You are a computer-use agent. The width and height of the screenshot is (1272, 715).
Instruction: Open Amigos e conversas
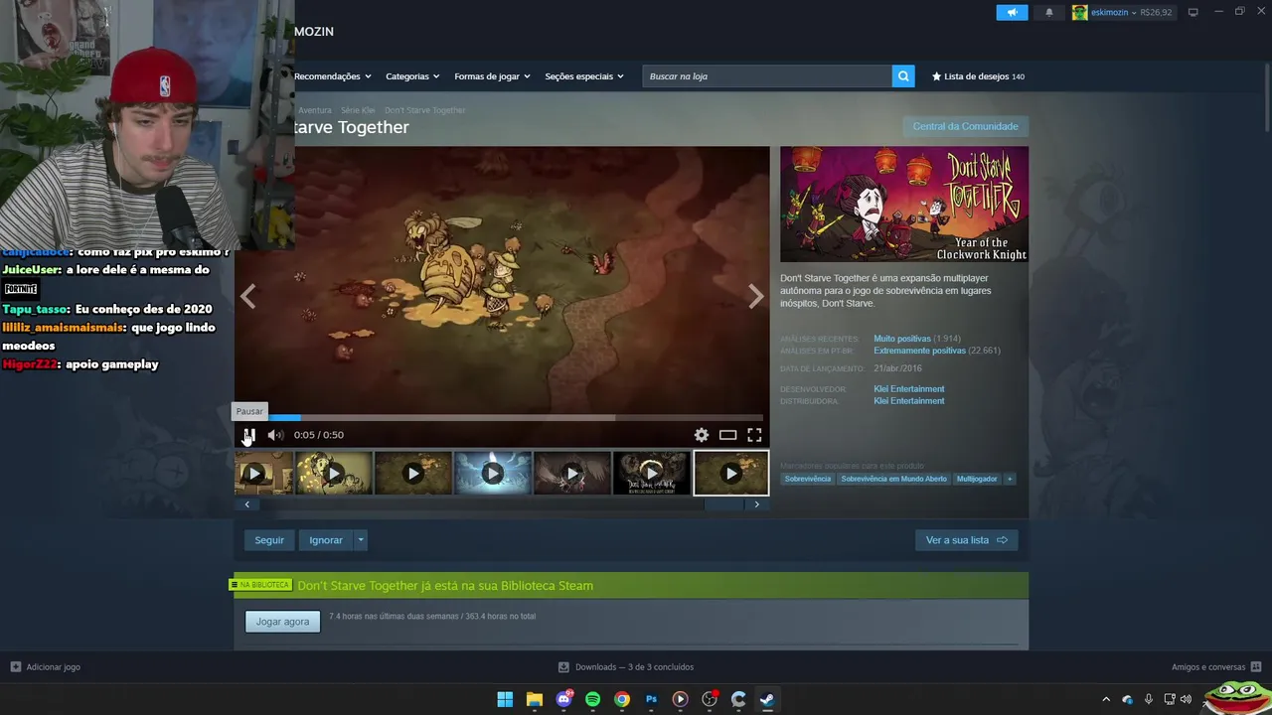(x=1216, y=667)
